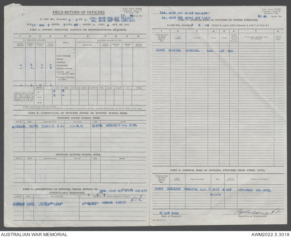Click the "Majors" row label
This screenshot has height=237, width=291.
tap(60, 59)
